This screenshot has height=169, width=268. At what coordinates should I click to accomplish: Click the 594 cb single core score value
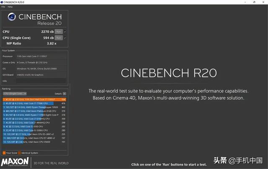tap(49, 38)
